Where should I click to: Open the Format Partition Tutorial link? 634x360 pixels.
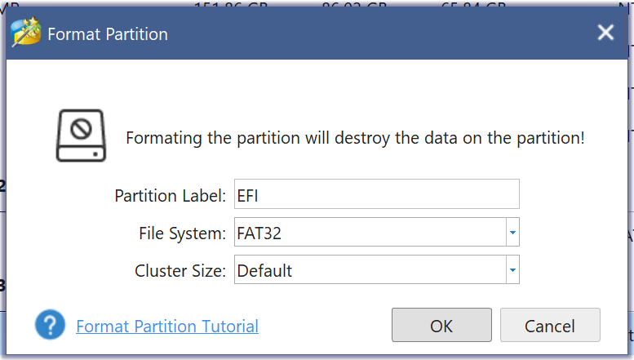pyautogui.click(x=167, y=327)
